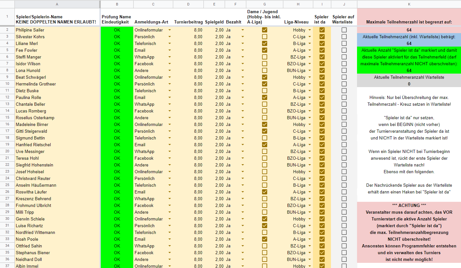The height and width of the screenshot is (268, 461).
Task: Open Anmeldungs-Art dropdown for Kreszenz Behrend
Action: point(170,199)
